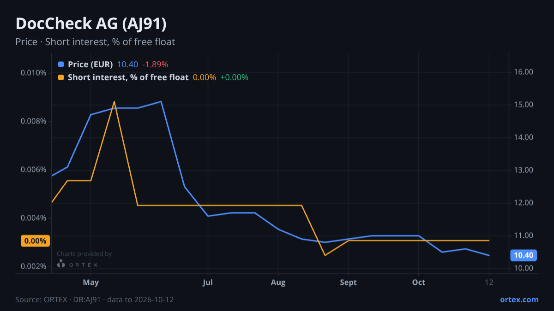Click the 10.00 right axis label

(x=523, y=268)
